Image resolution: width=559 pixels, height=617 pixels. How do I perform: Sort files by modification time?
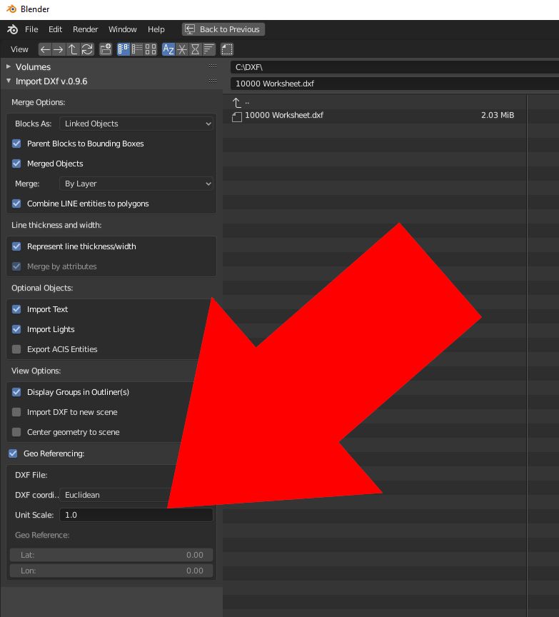coord(195,49)
